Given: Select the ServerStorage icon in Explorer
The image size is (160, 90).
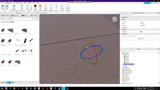Looking at the screenshot, I should (x=123, y=74).
